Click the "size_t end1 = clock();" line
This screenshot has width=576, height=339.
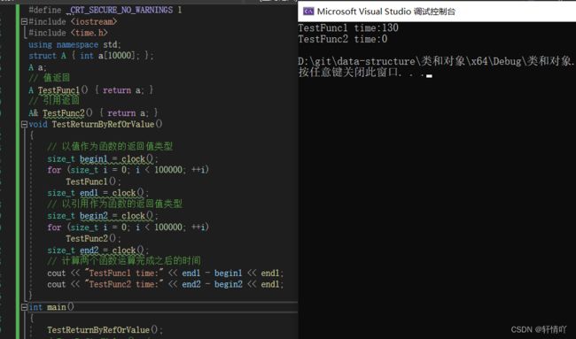tap(97, 193)
